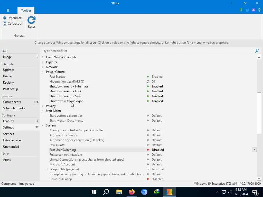
Task: Collapse the Start Menu node
Action: pos(43,111)
